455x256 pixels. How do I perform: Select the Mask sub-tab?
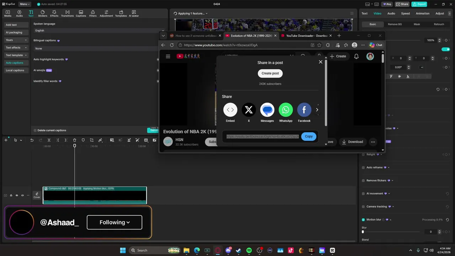click(x=417, y=24)
